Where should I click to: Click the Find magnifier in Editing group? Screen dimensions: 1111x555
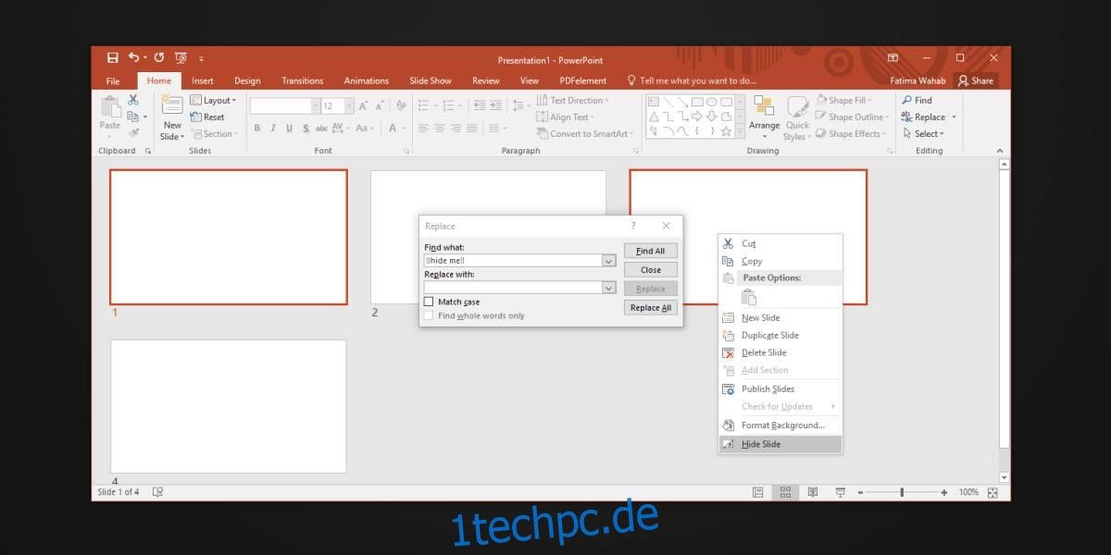pyautogui.click(x=906, y=100)
